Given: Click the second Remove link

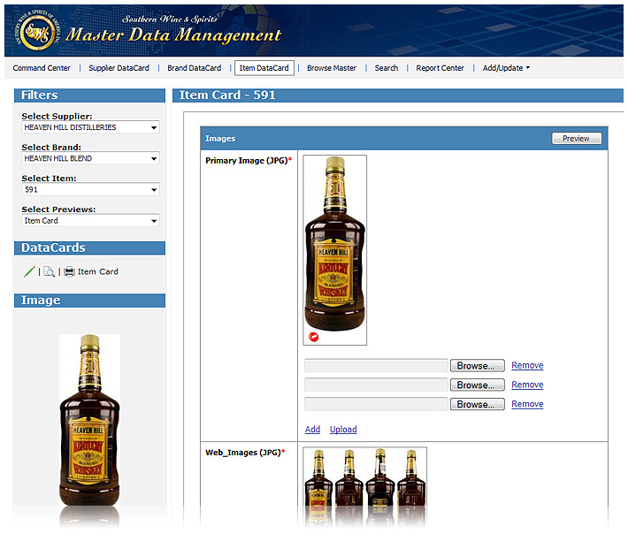Looking at the screenshot, I should tap(527, 385).
